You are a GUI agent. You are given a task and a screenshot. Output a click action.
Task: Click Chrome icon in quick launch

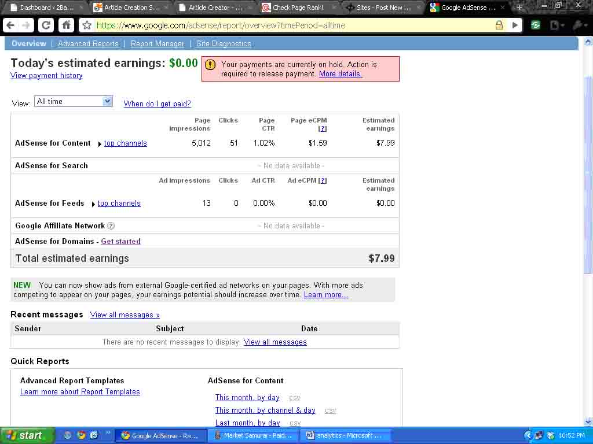click(x=80, y=435)
